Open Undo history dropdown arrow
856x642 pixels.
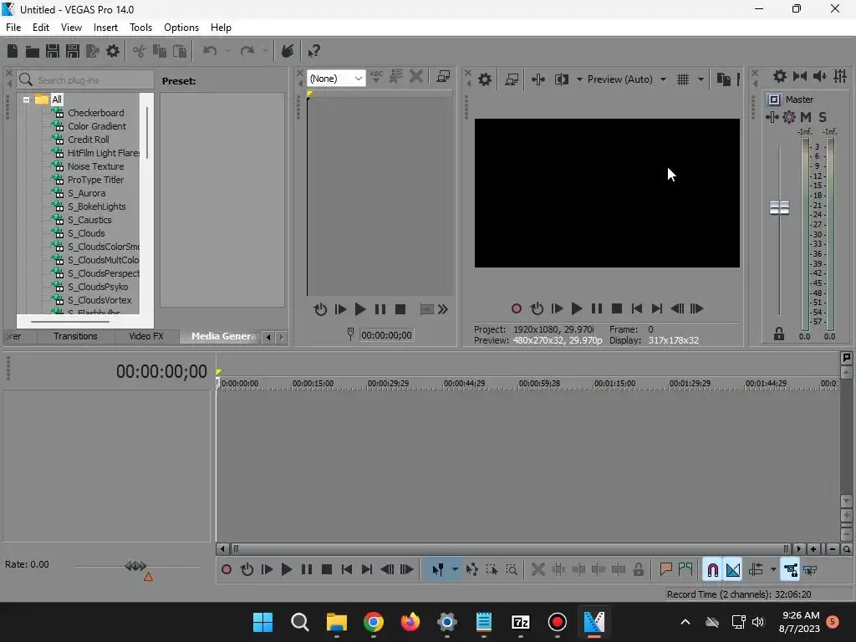click(227, 51)
